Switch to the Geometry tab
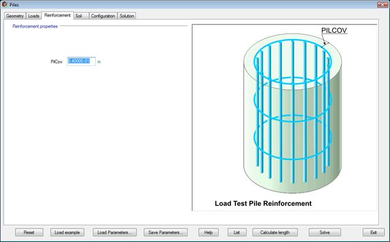The width and height of the screenshot is (390, 242). point(15,16)
